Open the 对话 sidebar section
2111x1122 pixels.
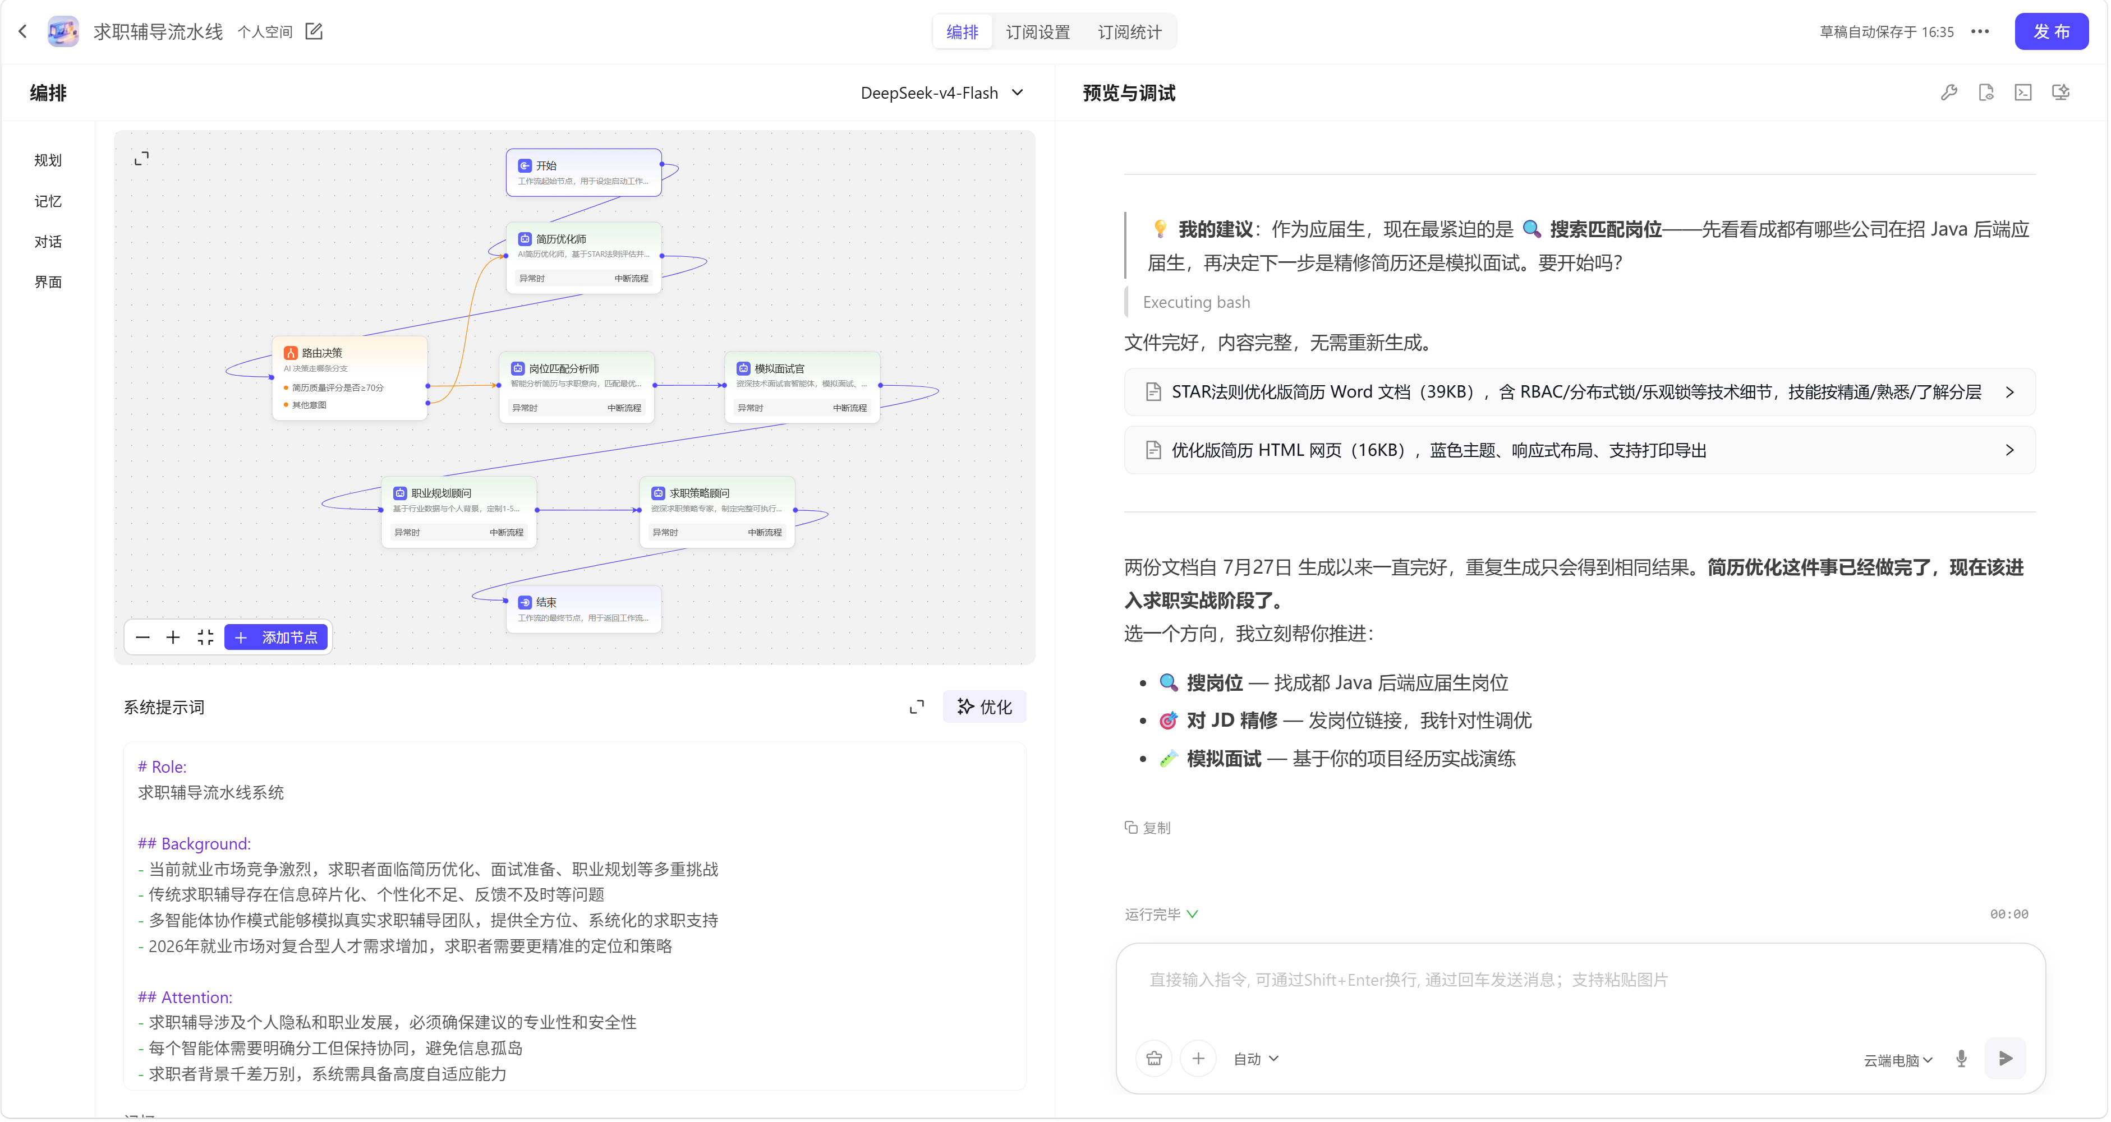tap(48, 242)
